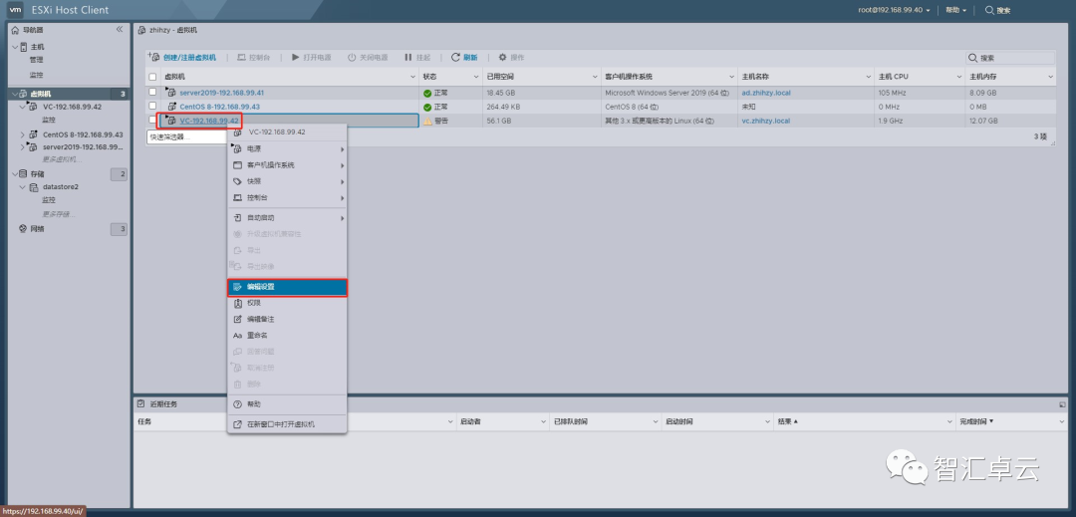Open the 电源 submenu
Screen dimensions: 1076x517
[x=287, y=148]
